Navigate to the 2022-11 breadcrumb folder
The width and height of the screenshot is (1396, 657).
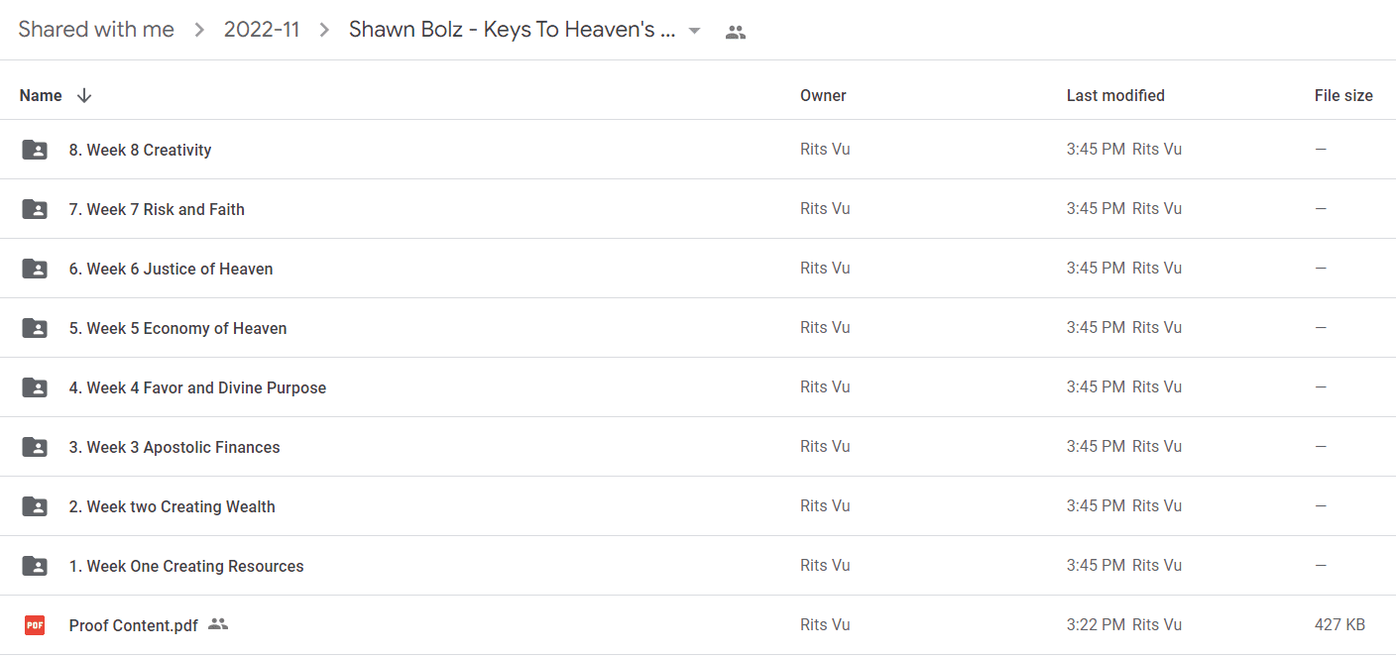262,30
